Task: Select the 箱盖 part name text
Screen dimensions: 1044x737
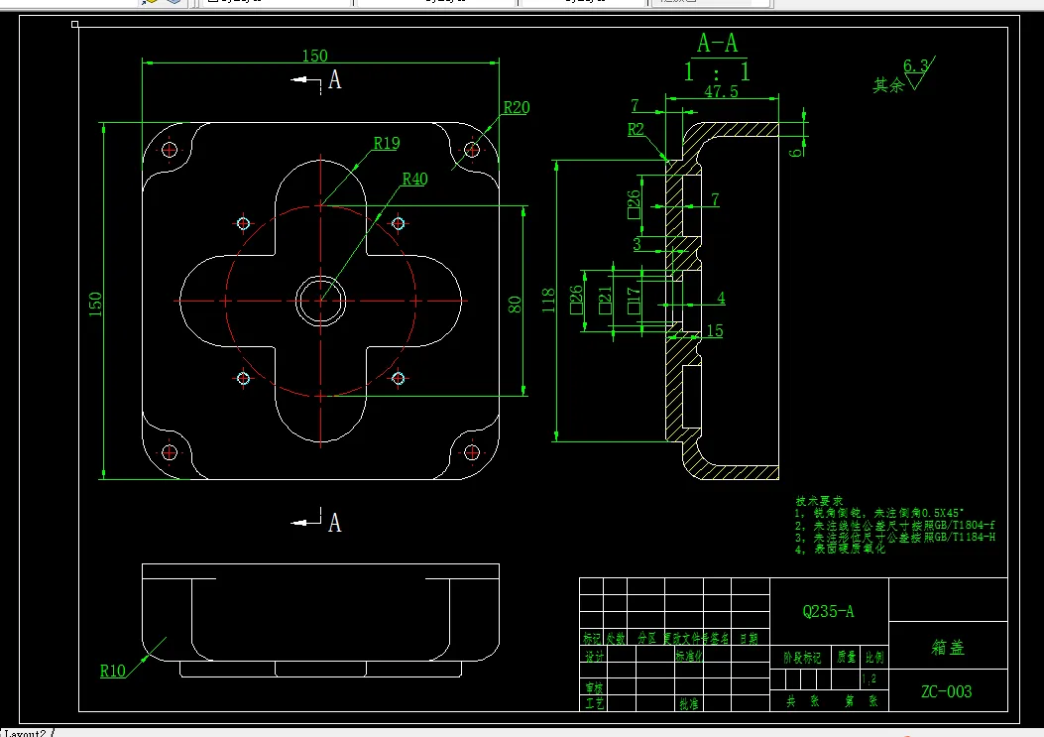Action: tap(948, 647)
